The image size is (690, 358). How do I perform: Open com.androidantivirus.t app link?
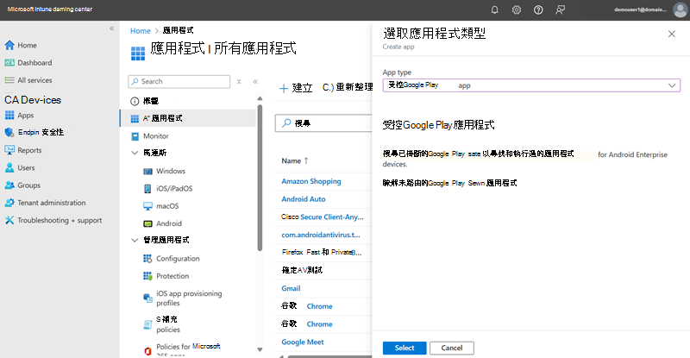point(320,235)
